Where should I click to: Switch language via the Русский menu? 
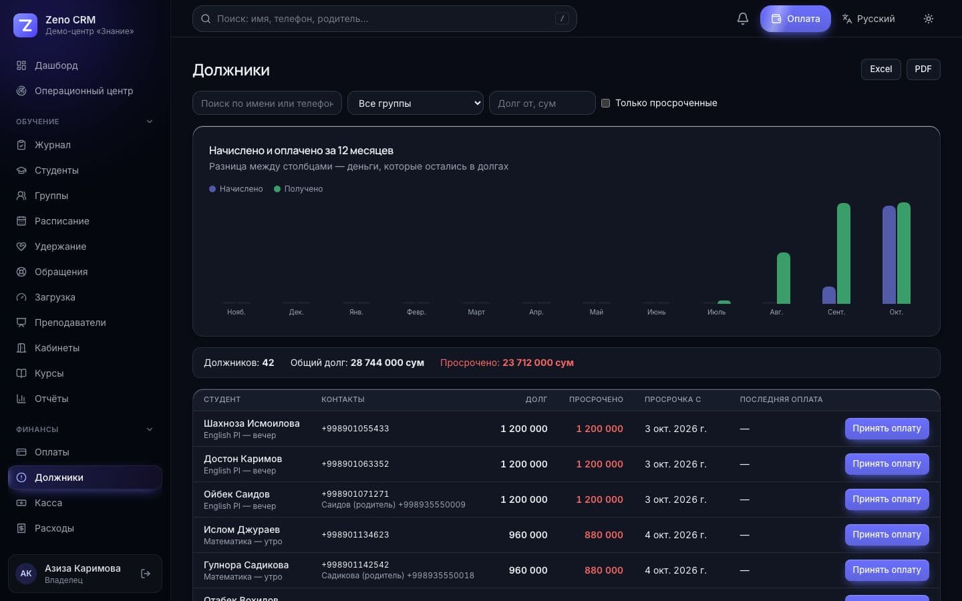(868, 19)
